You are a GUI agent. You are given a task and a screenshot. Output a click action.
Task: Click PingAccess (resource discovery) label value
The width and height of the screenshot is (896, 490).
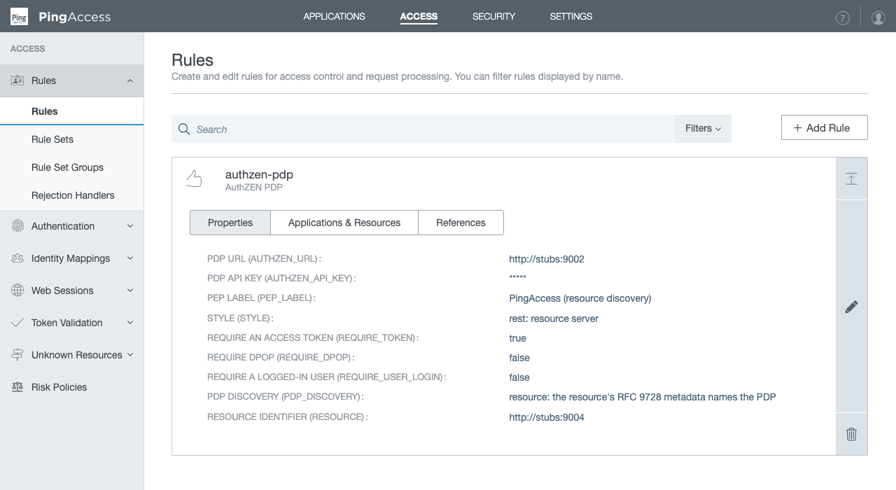(x=580, y=298)
